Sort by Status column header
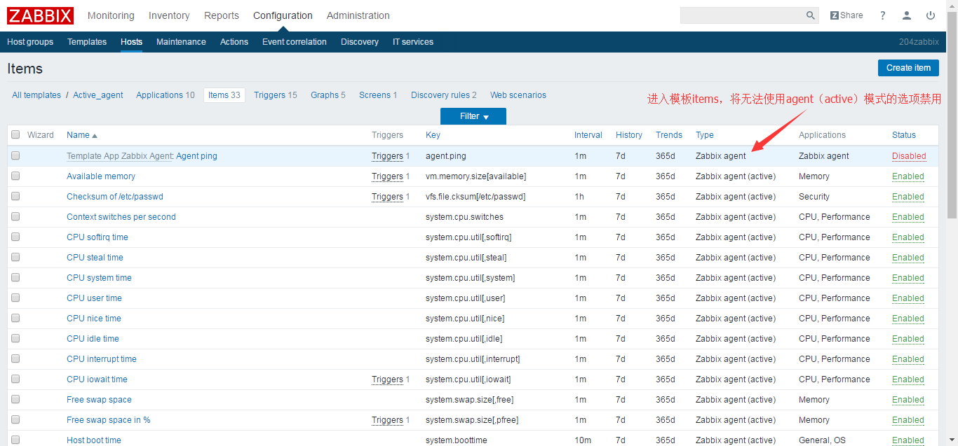Viewport: 958px width, 446px height. 904,135
